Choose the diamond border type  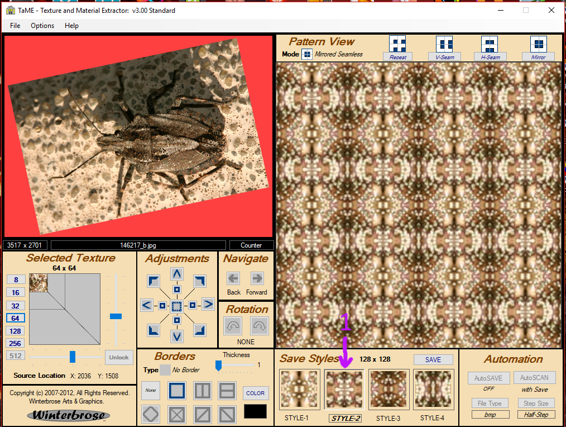pyautogui.click(x=151, y=414)
